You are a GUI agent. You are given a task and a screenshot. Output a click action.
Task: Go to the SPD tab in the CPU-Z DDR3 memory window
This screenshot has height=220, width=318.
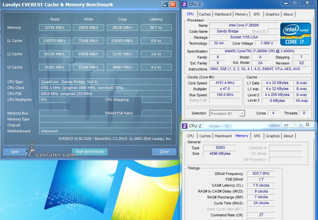[x=257, y=136]
